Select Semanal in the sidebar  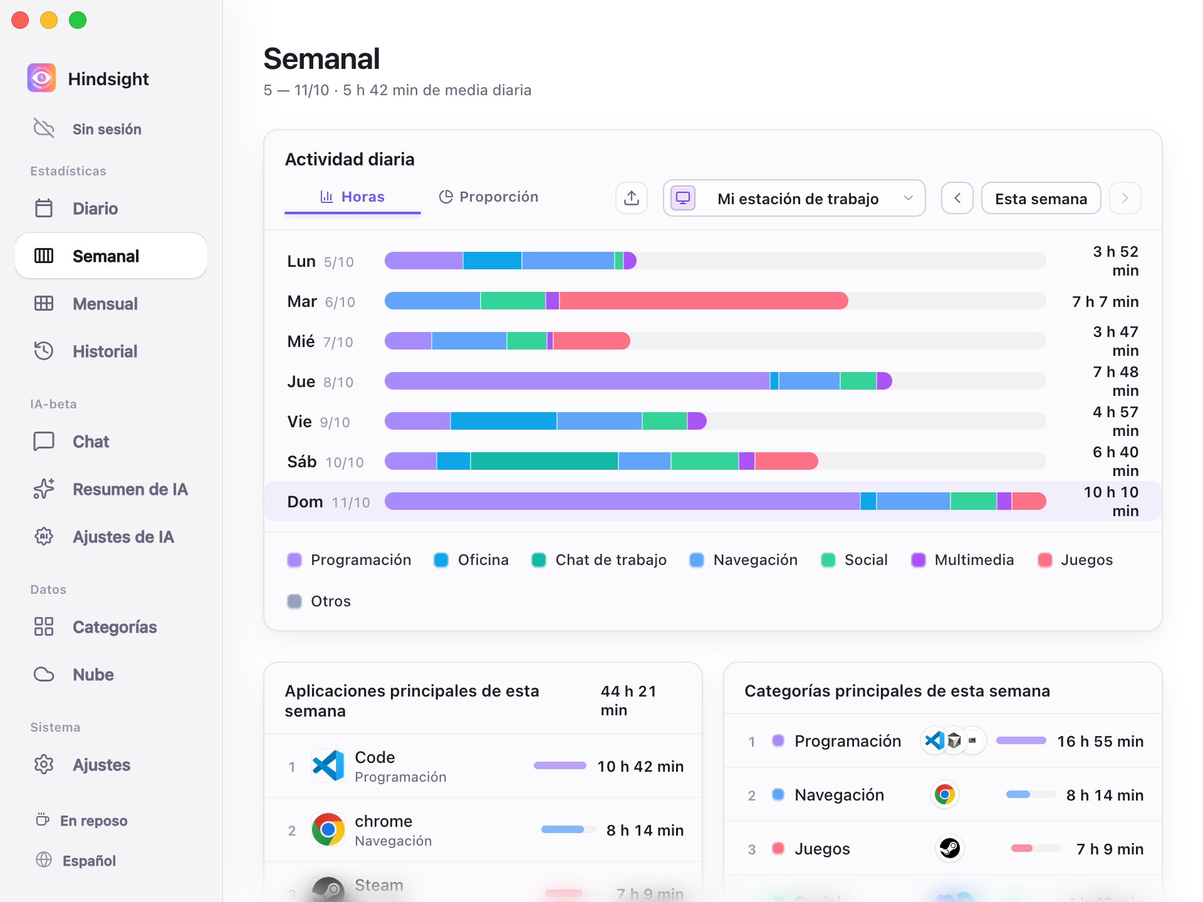pyautogui.click(x=111, y=256)
